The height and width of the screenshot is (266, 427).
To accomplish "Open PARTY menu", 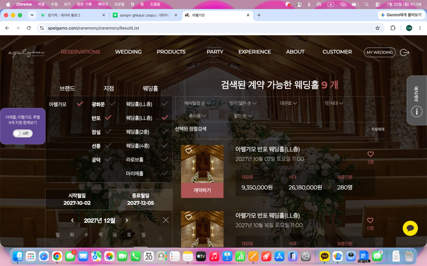I will coord(215,52).
